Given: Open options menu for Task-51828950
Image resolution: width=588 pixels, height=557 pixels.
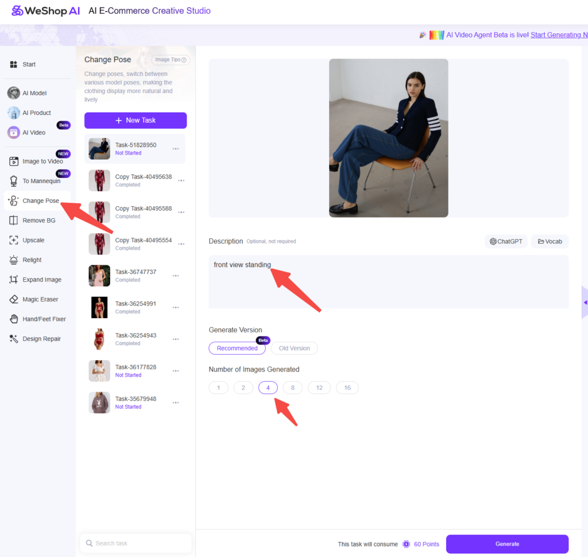Looking at the screenshot, I should pyautogui.click(x=176, y=149).
